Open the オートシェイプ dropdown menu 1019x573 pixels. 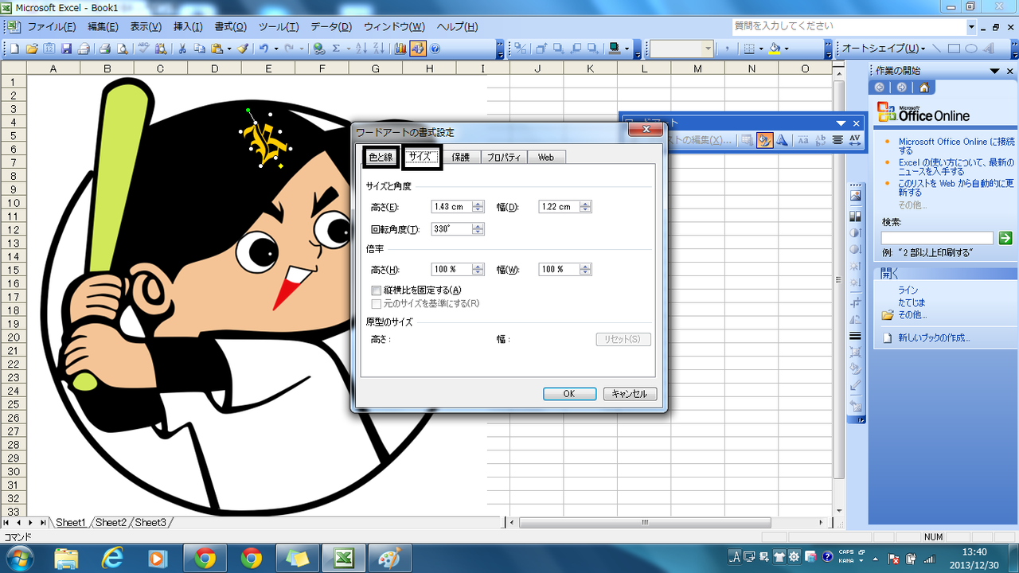click(x=884, y=49)
